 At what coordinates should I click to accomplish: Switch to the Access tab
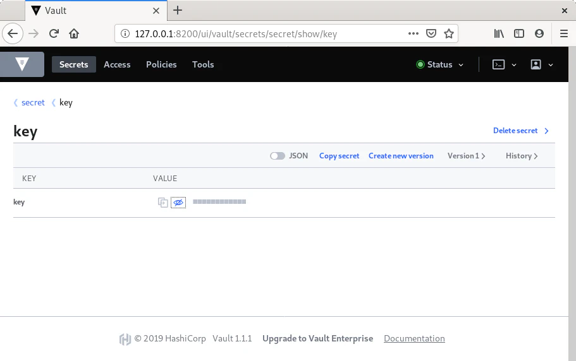click(117, 64)
